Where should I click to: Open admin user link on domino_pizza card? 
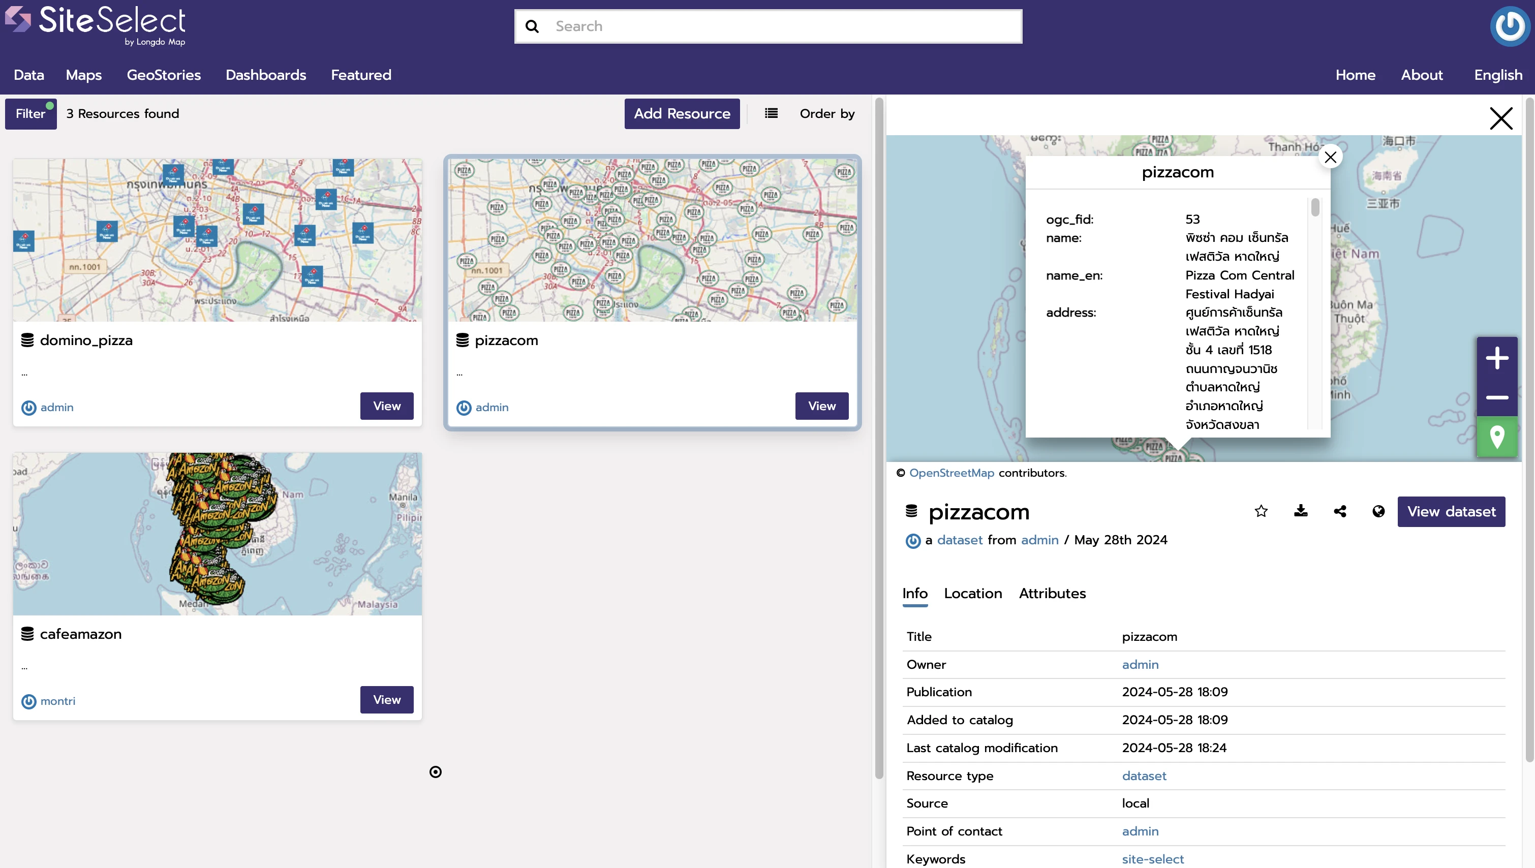56,407
